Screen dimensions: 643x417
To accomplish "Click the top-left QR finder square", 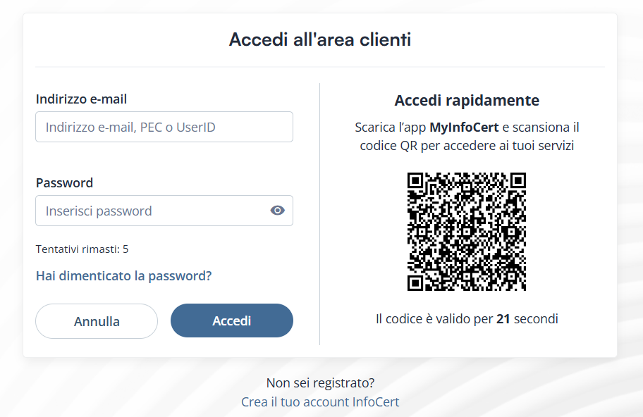I will pos(415,180).
